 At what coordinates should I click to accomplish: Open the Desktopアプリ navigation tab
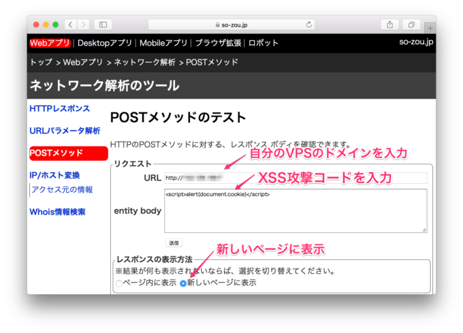click(x=105, y=43)
